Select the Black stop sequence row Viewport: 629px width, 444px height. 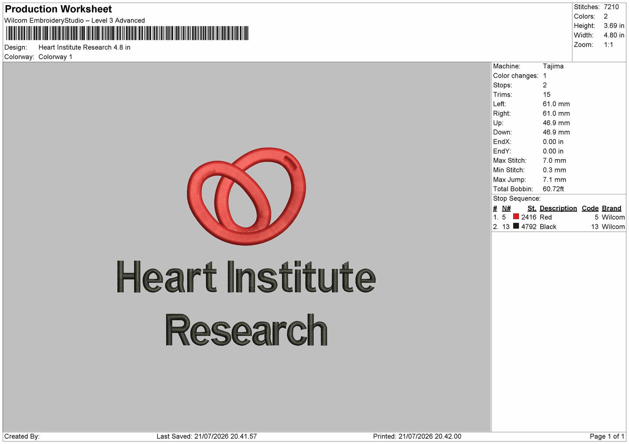(558, 227)
